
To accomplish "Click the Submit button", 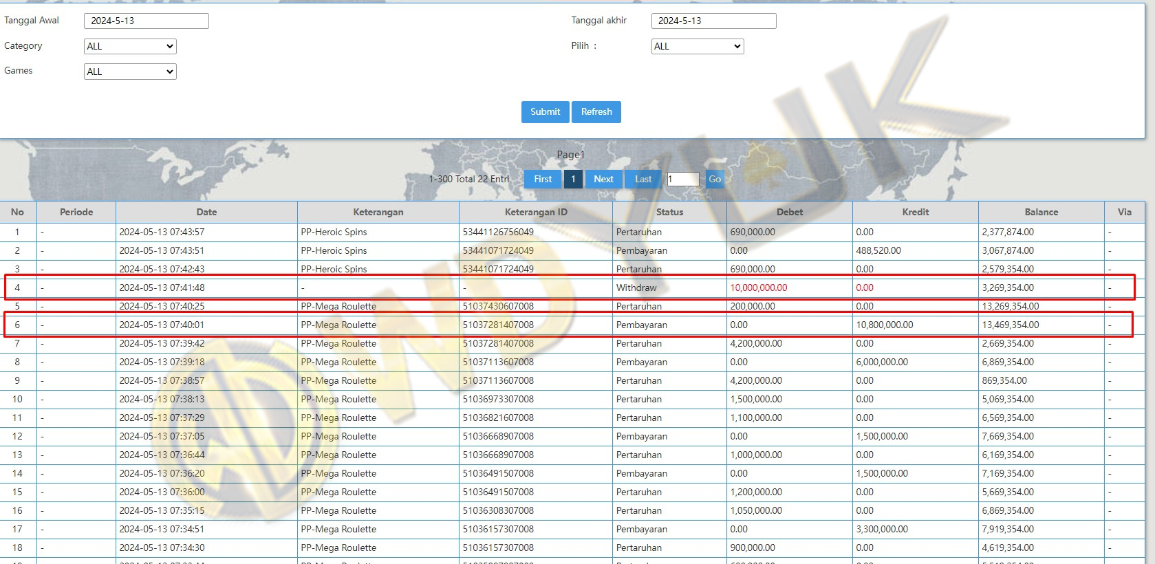I will 545,112.
